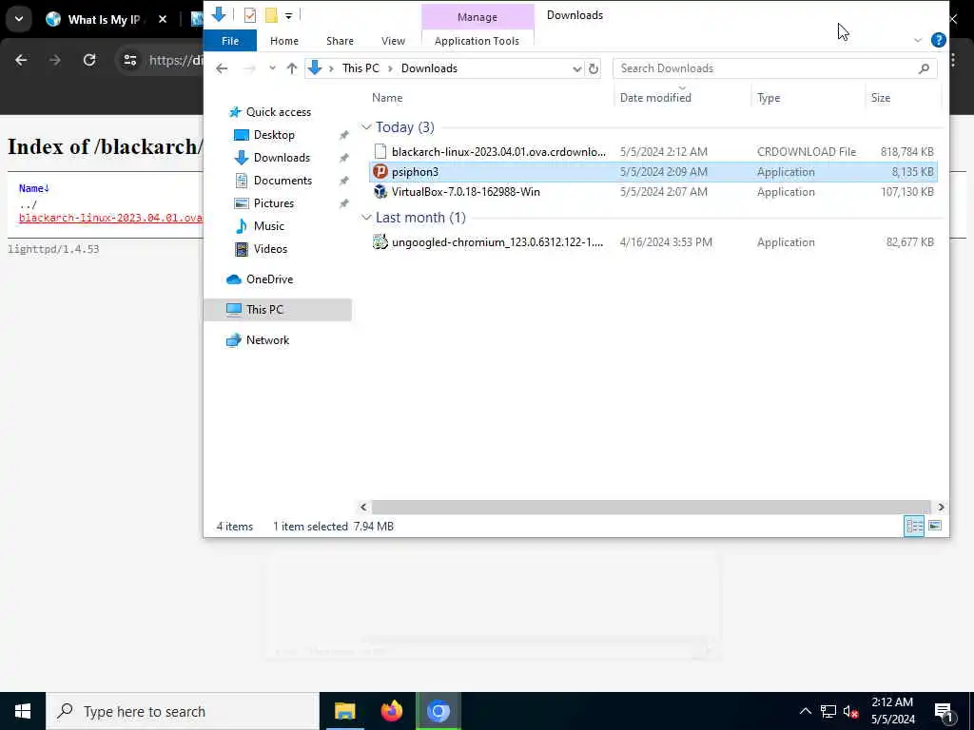The height and width of the screenshot is (730, 974).
Task: Click the Quick access star icon
Action: point(235,112)
